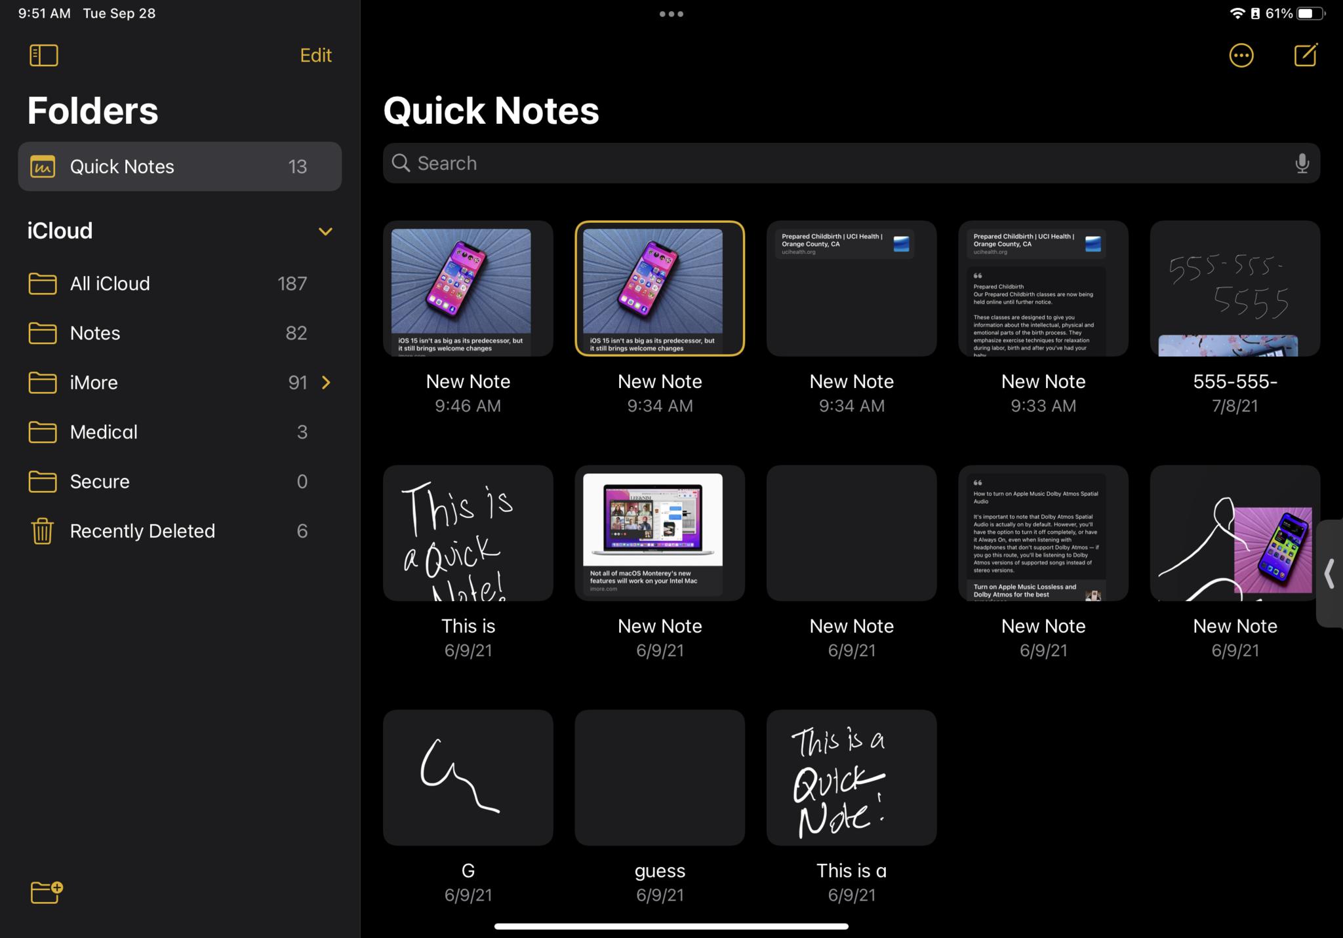Tap the Edit button in Folders
The height and width of the screenshot is (938, 1343).
click(315, 55)
